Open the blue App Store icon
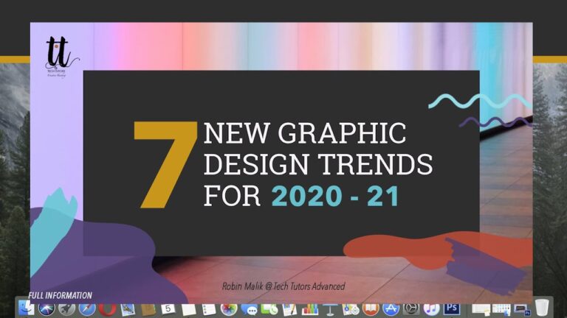Viewport: 567px width, 318px height. [391, 308]
